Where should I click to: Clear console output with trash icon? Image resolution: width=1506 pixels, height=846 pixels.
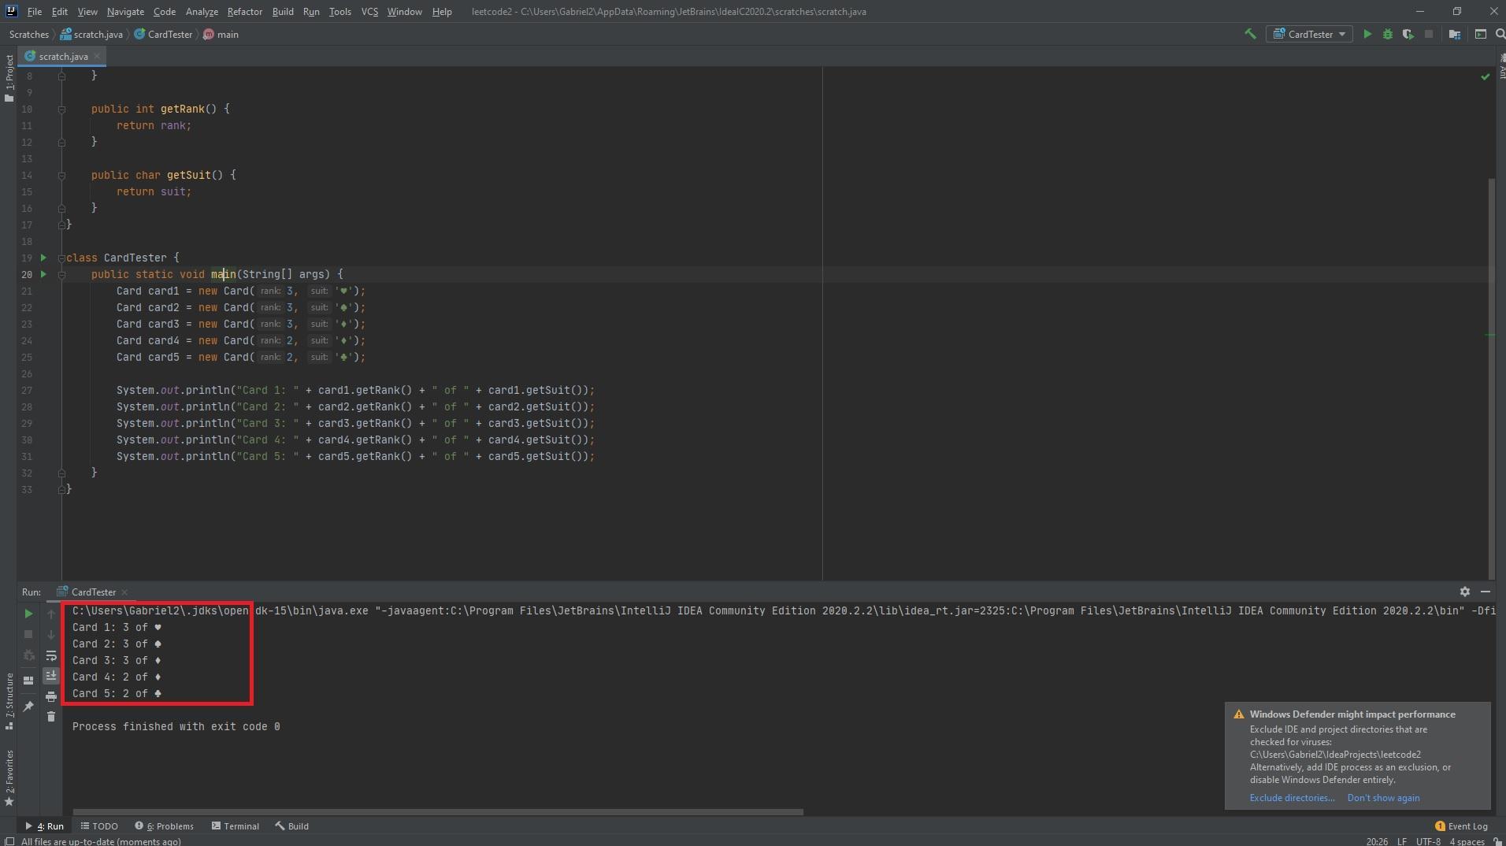[51, 717]
